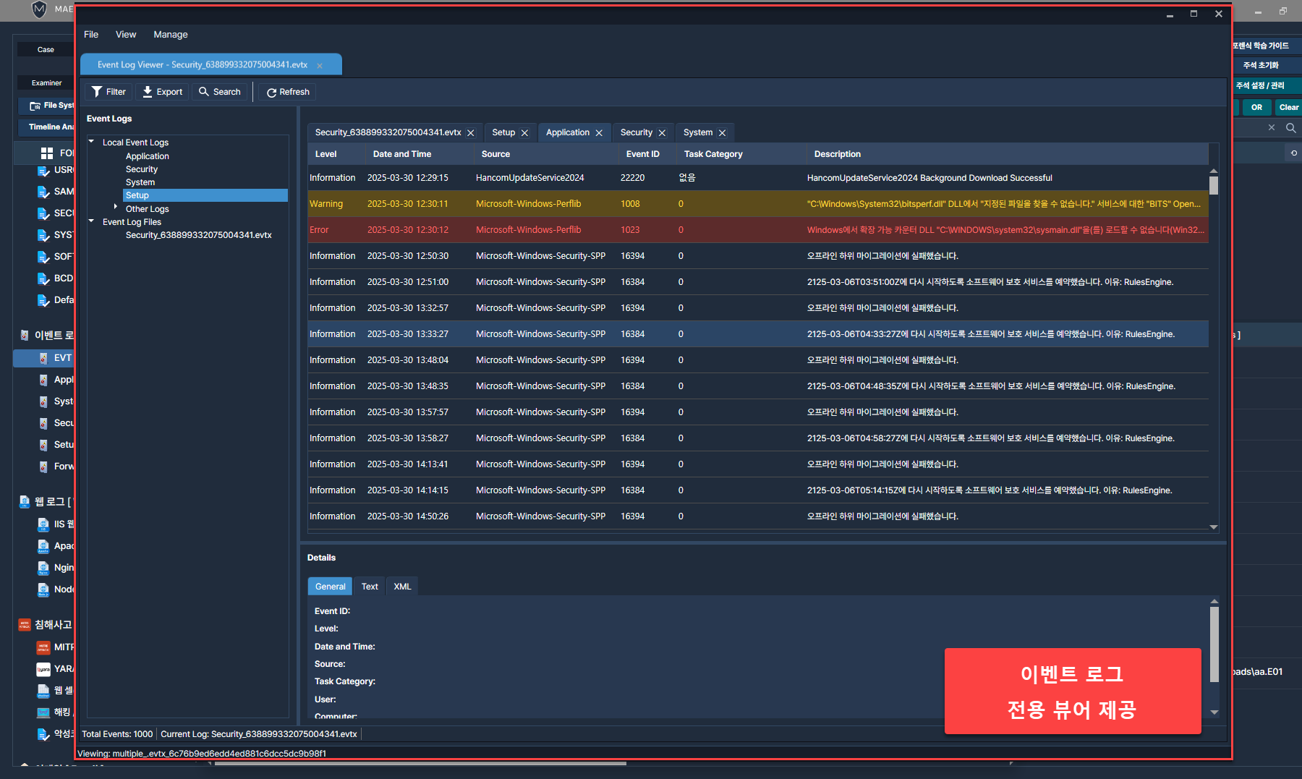The width and height of the screenshot is (1302, 779).
Task: Click the Filter funnel icon
Action: pyautogui.click(x=97, y=92)
